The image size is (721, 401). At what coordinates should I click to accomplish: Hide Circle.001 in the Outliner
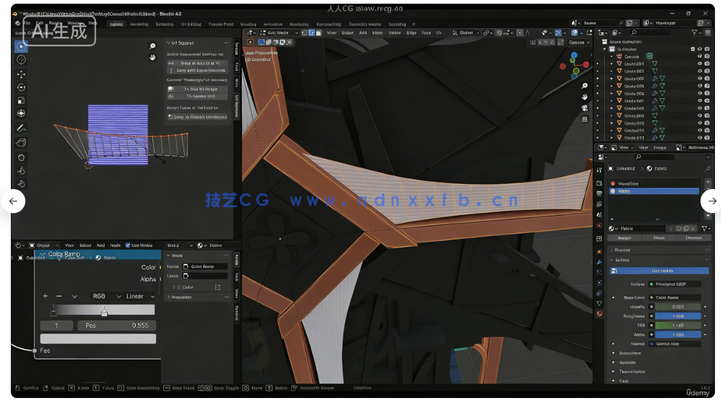pos(700,64)
